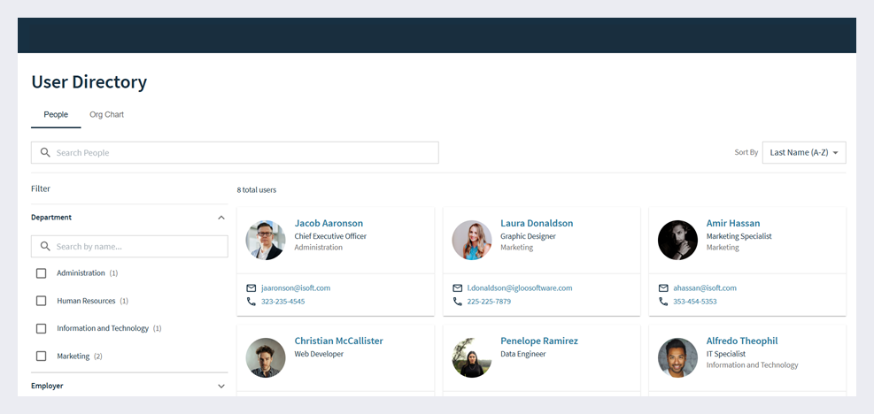Check the Human Resources department filter

[x=42, y=301]
